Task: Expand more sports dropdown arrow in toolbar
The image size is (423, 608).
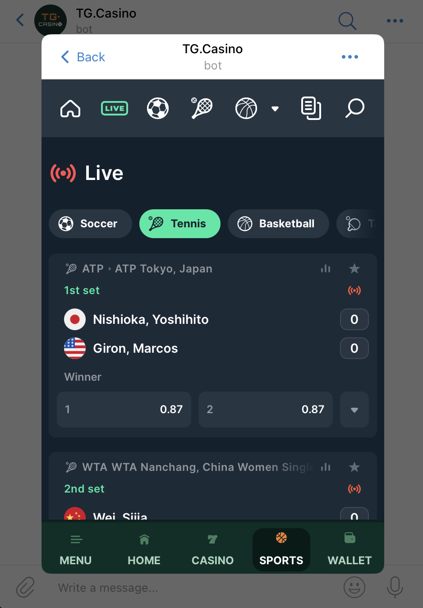Action: click(x=275, y=109)
